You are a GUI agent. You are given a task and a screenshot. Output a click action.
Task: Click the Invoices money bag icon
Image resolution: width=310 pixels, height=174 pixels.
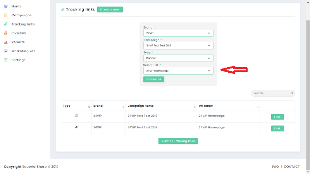click(x=6, y=33)
